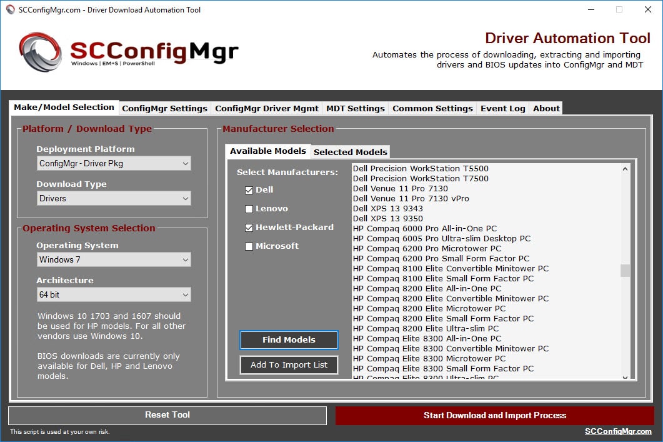Open the SCConfigMgr.com link
Viewport: 663px width, 442px height.
(618, 431)
